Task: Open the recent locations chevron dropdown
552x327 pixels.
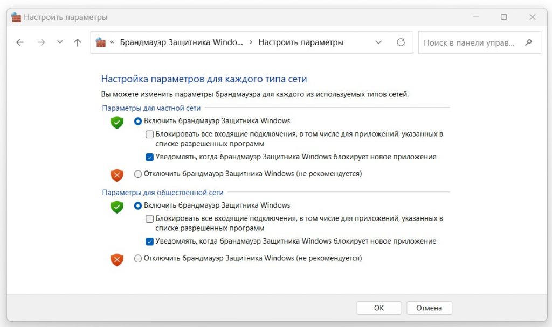Action: (x=60, y=42)
